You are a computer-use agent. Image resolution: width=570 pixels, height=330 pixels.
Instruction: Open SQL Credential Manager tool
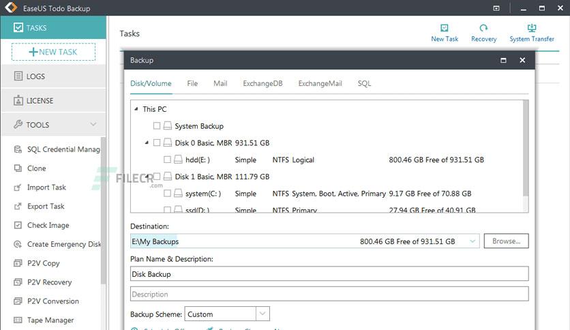click(57, 149)
